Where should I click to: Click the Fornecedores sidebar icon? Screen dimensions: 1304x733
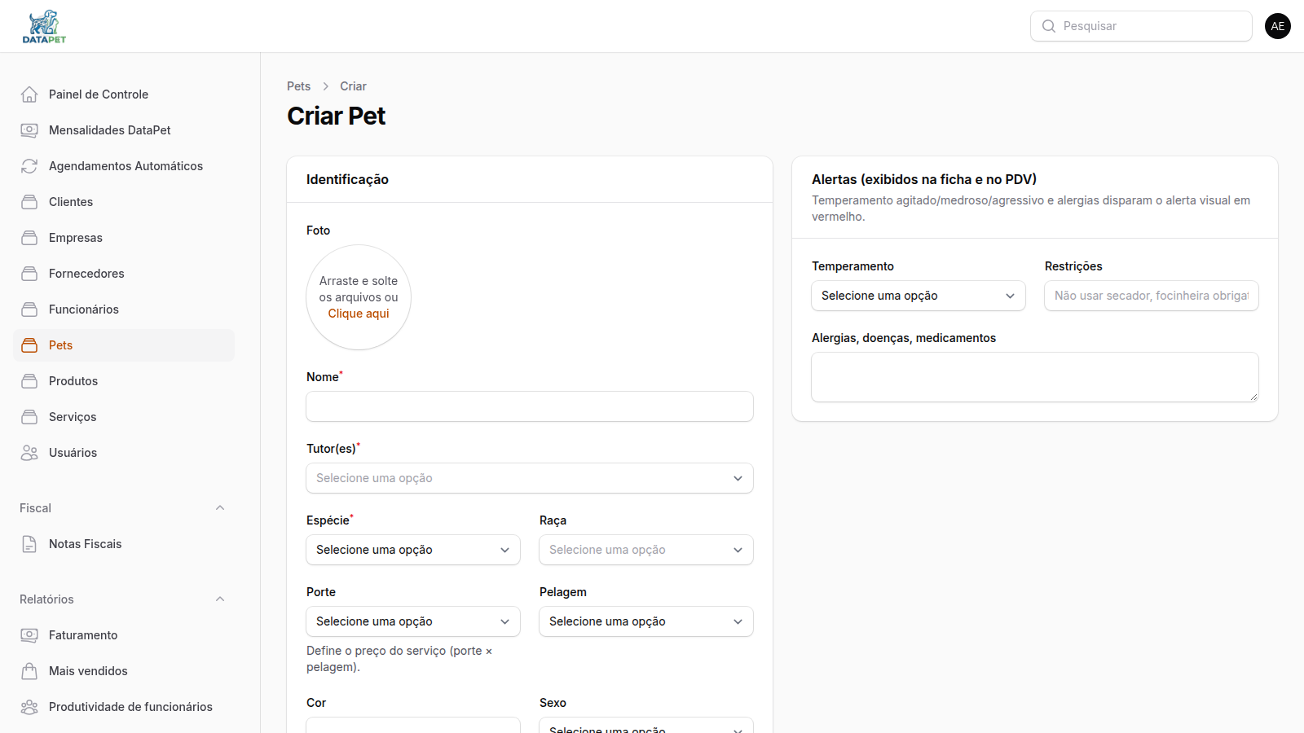click(29, 274)
